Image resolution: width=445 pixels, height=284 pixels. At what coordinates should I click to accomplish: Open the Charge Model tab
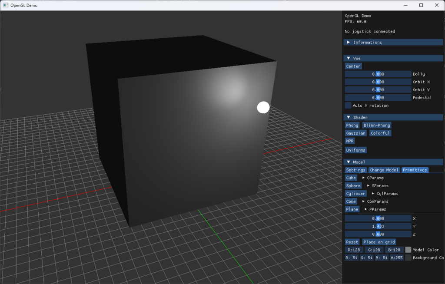(384, 170)
